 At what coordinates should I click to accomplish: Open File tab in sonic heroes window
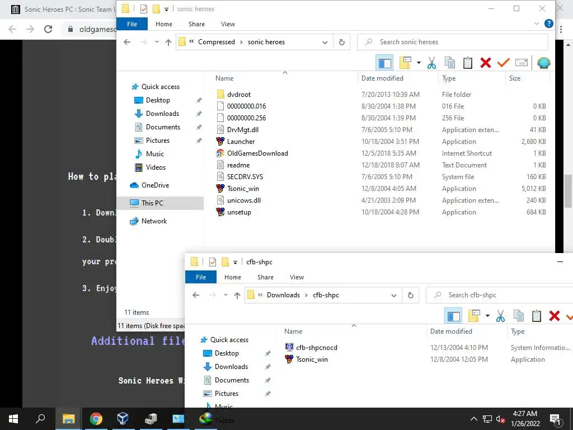click(132, 24)
